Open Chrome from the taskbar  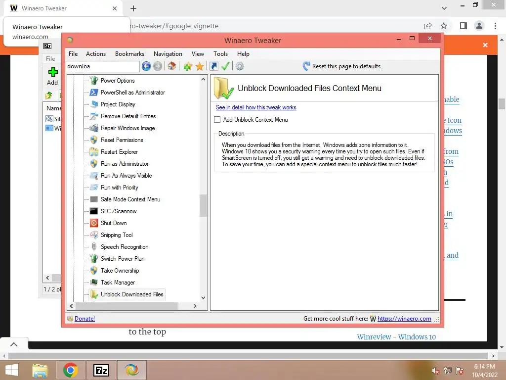[x=70, y=370]
